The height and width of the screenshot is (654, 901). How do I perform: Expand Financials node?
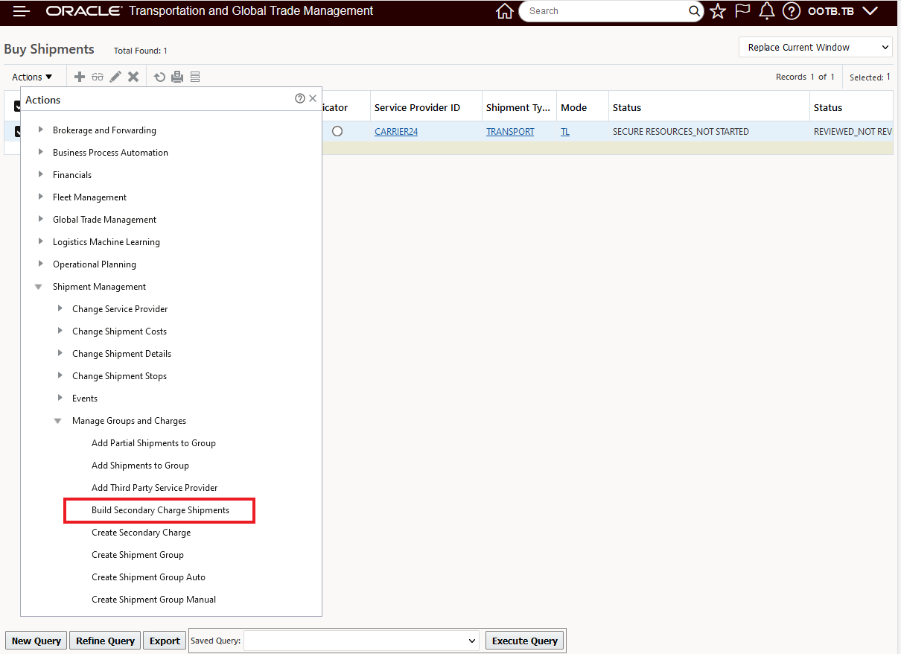tap(41, 174)
